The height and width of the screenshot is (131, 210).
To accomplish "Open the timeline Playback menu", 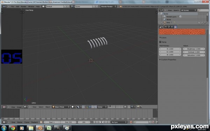I will 34,122.
